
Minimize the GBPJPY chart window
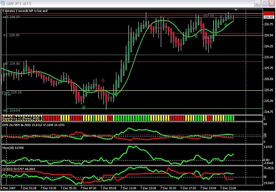257,4
